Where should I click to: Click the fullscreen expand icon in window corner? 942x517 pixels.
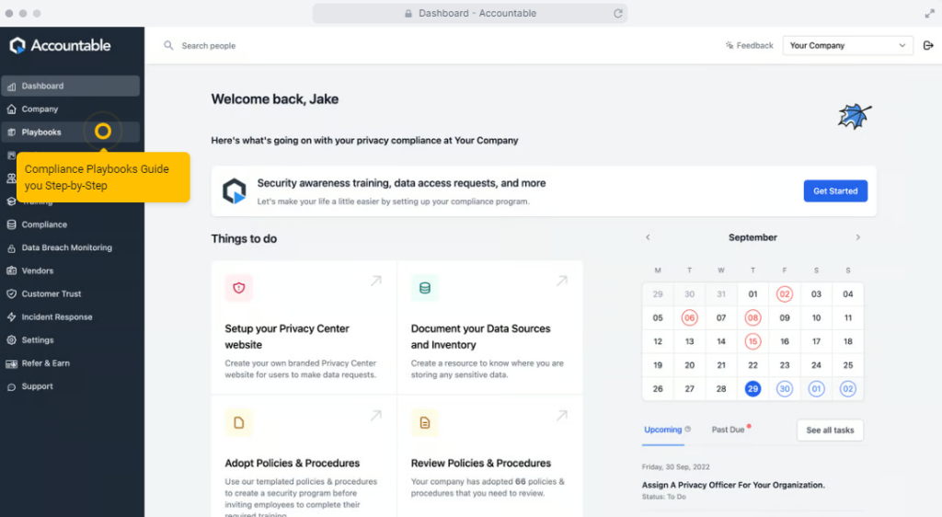(929, 14)
